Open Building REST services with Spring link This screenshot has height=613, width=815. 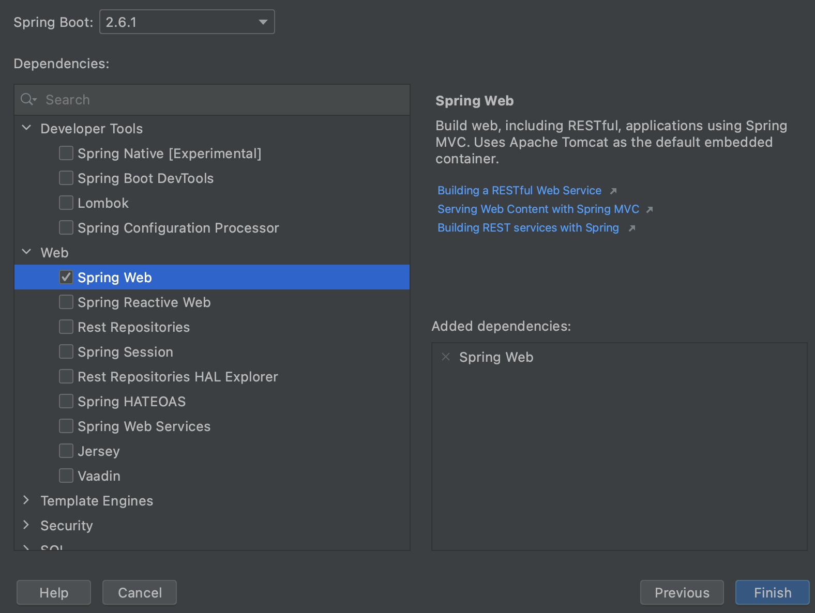coord(528,228)
